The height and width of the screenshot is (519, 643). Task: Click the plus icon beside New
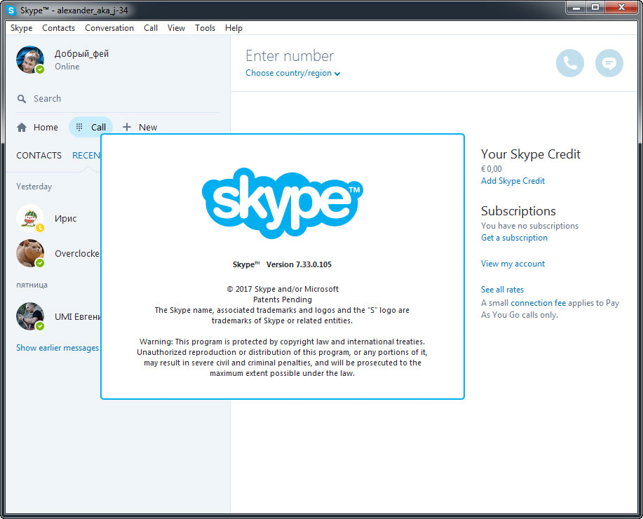point(127,127)
